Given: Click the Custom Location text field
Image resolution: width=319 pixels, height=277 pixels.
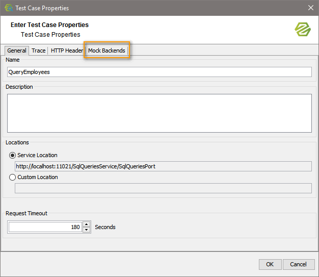Looking at the screenshot, I should click(x=163, y=188).
